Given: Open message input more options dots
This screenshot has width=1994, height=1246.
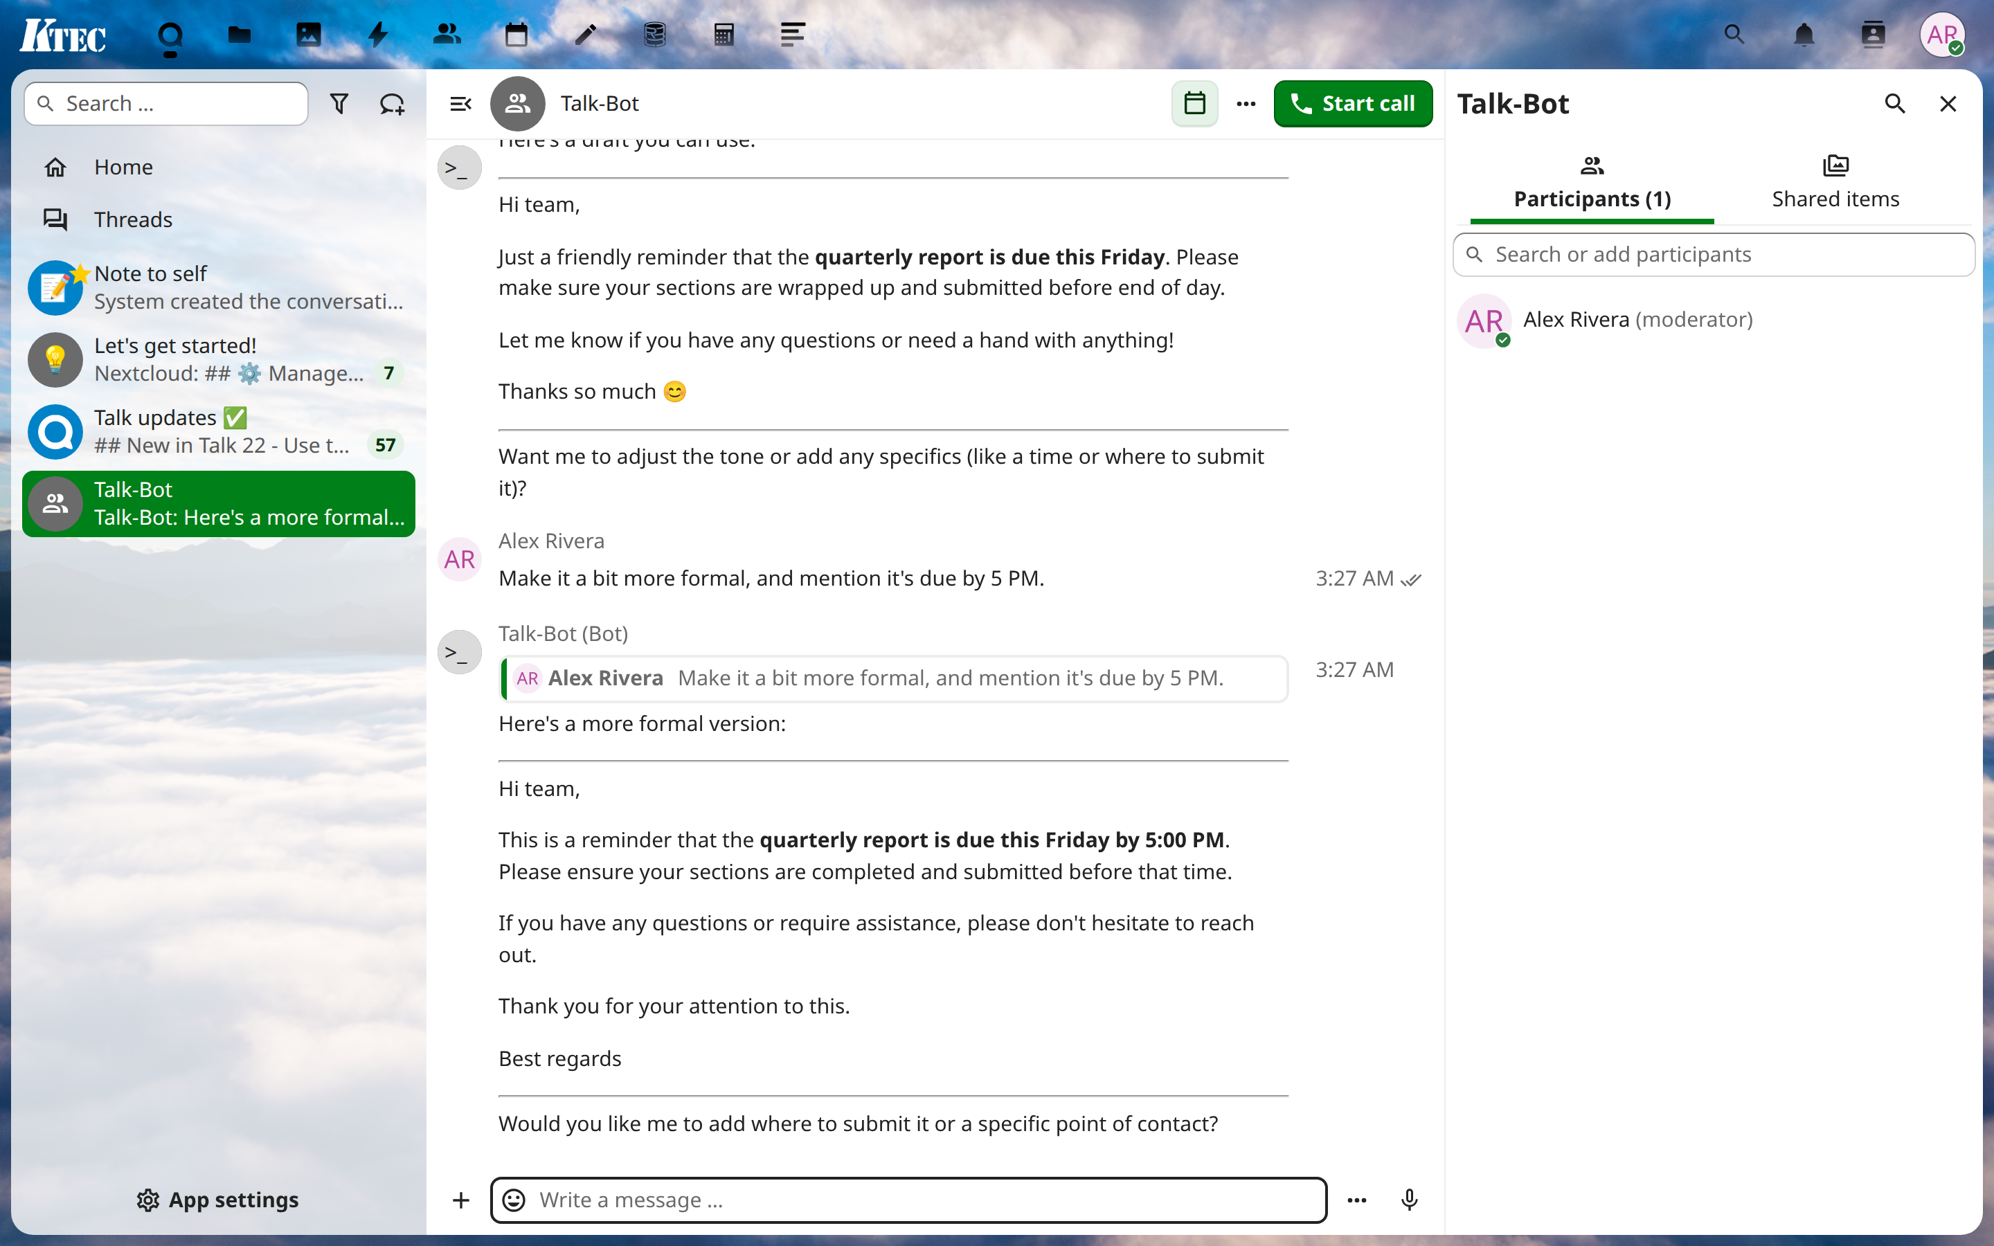Looking at the screenshot, I should [1357, 1200].
